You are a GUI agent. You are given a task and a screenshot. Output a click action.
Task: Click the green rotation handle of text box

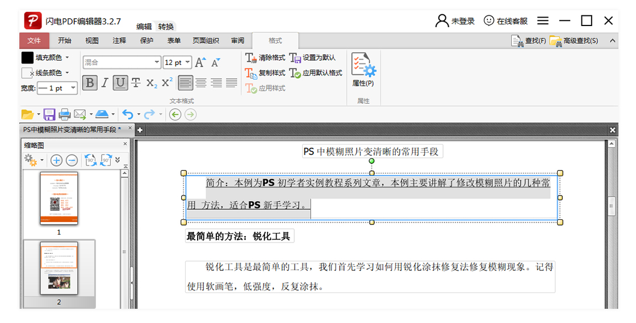pos(371,161)
